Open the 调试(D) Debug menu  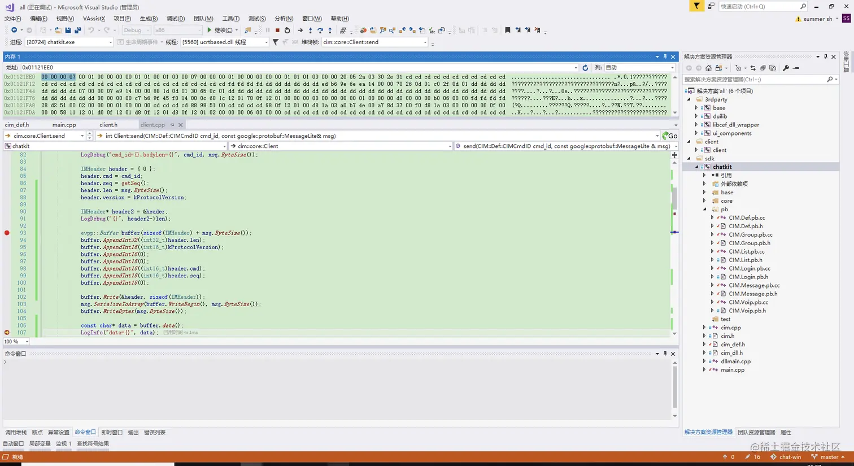176,19
